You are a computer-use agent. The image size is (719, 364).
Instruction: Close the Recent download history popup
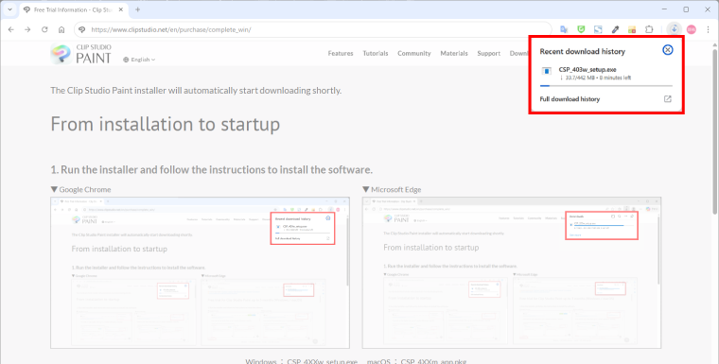668,50
